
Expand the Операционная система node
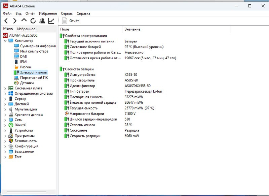[x=5, y=94]
